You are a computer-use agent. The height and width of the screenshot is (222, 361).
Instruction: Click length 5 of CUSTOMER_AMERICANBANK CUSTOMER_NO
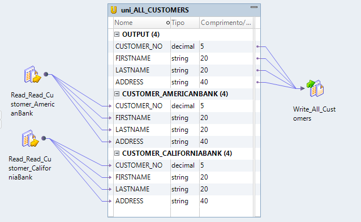click(x=202, y=106)
